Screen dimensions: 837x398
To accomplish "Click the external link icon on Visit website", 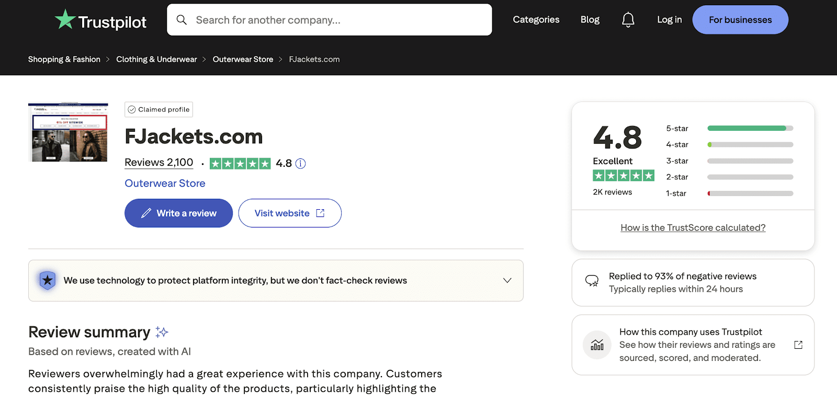I will pyautogui.click(x=320, y=213).
